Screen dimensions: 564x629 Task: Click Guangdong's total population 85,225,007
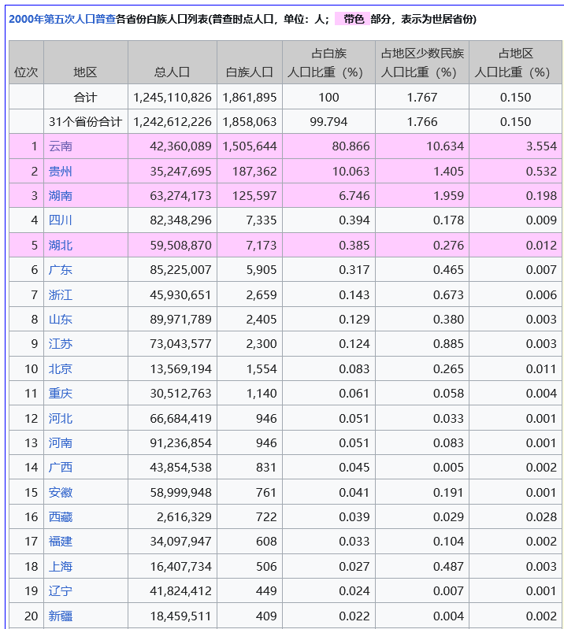(x=180, y=269)
